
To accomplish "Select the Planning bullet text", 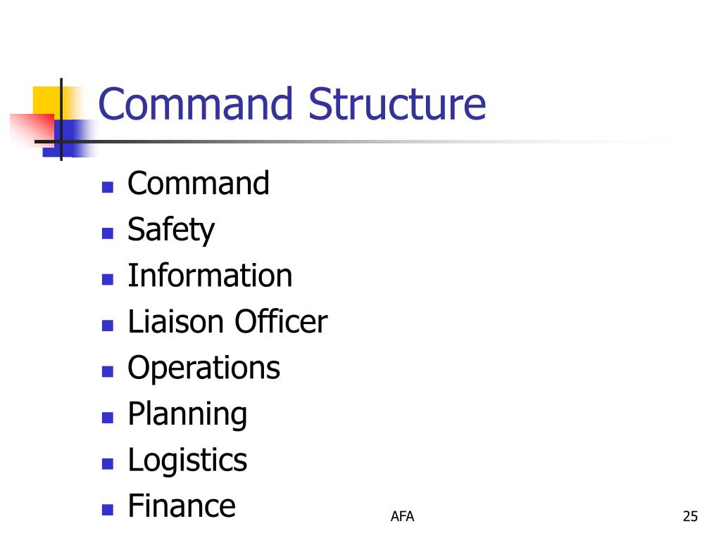I will (x=187, y=415).
